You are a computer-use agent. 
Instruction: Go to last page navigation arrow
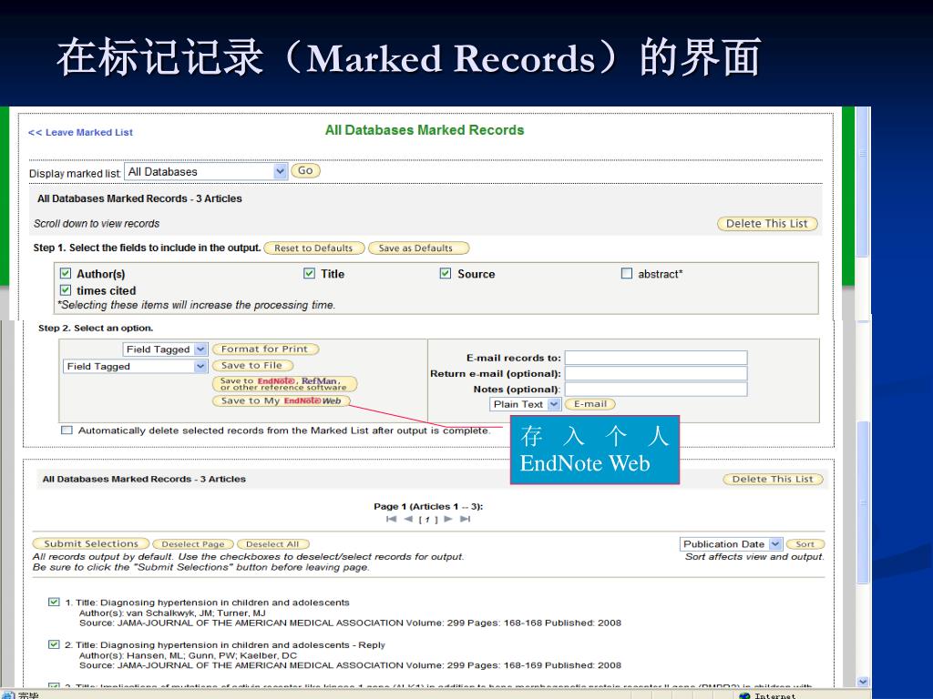pyautogui.click(x=466, y=519)
